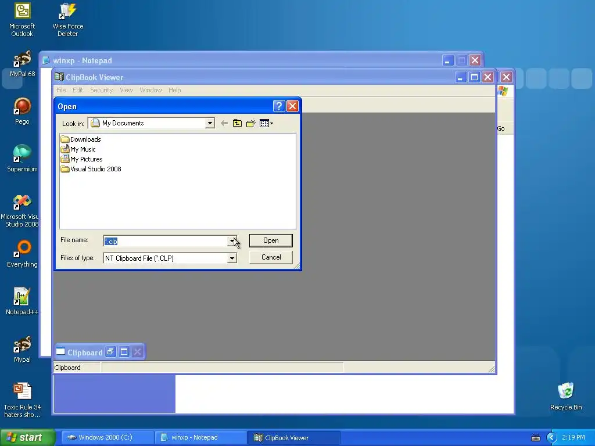Screen dimensions: 595x446
Task: Click the Open button in the dialog
Action: coord(271,240)
